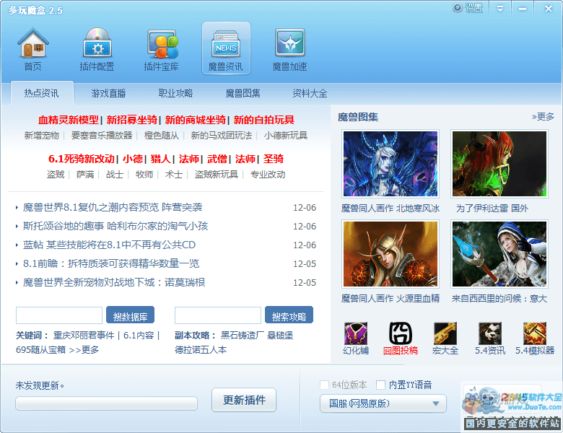The height and width of the screenshot is (433, 563).
Task: Click the update progress bar
Action: click(x=107, y=403)
